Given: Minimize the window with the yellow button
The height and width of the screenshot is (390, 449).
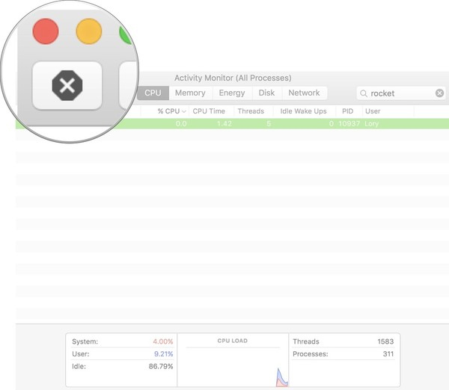Looking at the screenshot, I should [90, 32].
